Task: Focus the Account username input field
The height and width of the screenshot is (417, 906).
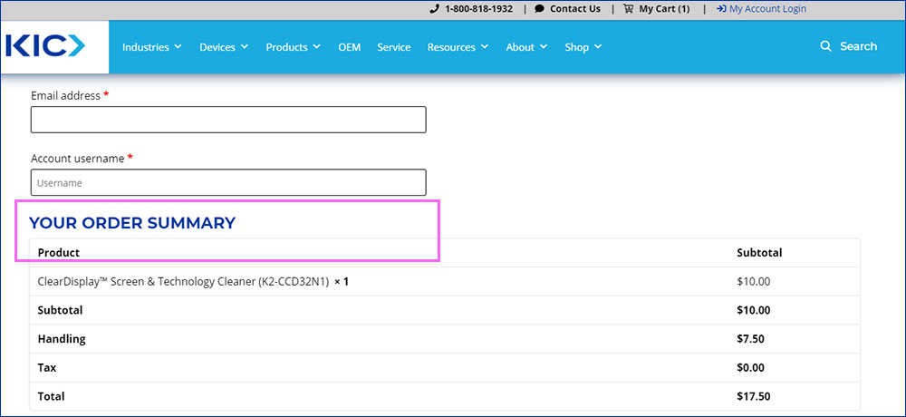Action: coord(228,182)
